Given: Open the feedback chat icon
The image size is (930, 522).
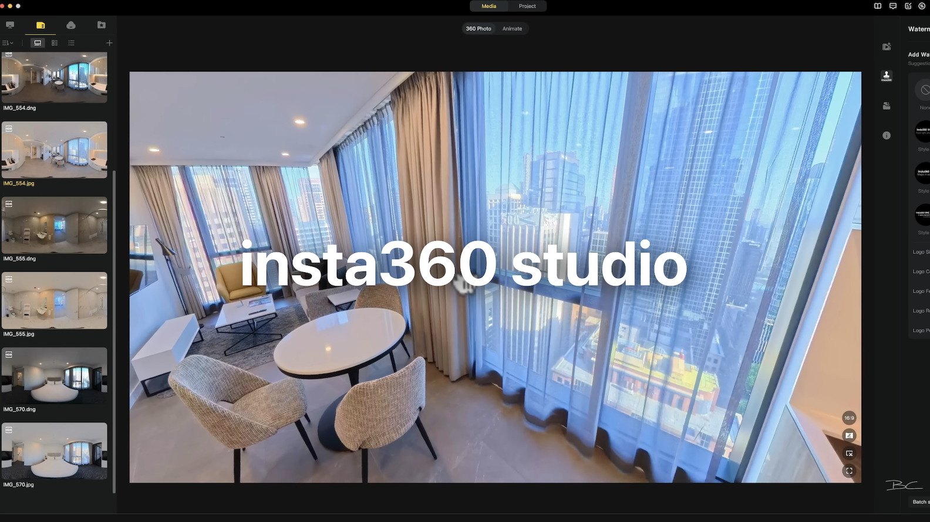Looking at the screenshot, I should click(x=893, y=6).
